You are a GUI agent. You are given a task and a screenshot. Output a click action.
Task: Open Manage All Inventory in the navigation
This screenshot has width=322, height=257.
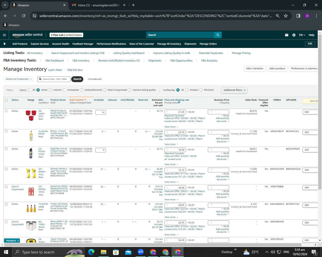(x=169, y=44)
